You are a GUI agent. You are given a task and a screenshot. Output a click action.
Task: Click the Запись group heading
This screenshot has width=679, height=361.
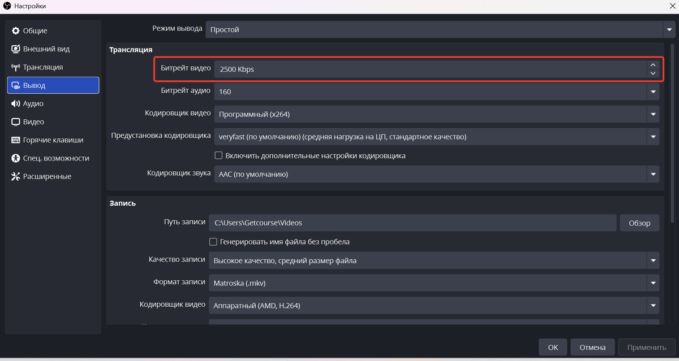pyautogui.click(x=122, y=203)
